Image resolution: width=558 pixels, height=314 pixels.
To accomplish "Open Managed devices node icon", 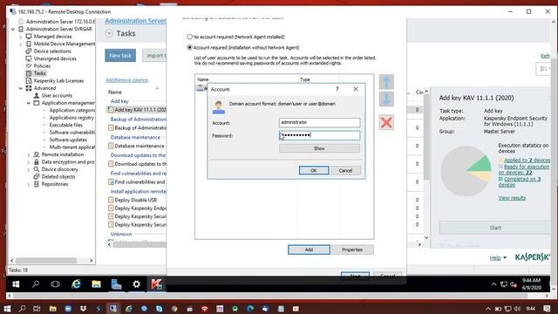I will pos(29,37).
